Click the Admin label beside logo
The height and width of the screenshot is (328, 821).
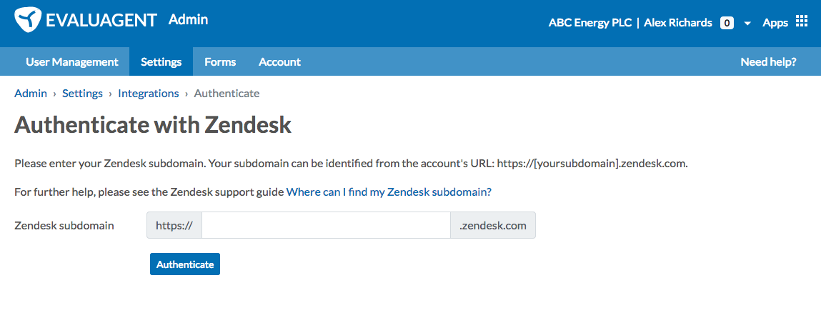coord(189,20)
